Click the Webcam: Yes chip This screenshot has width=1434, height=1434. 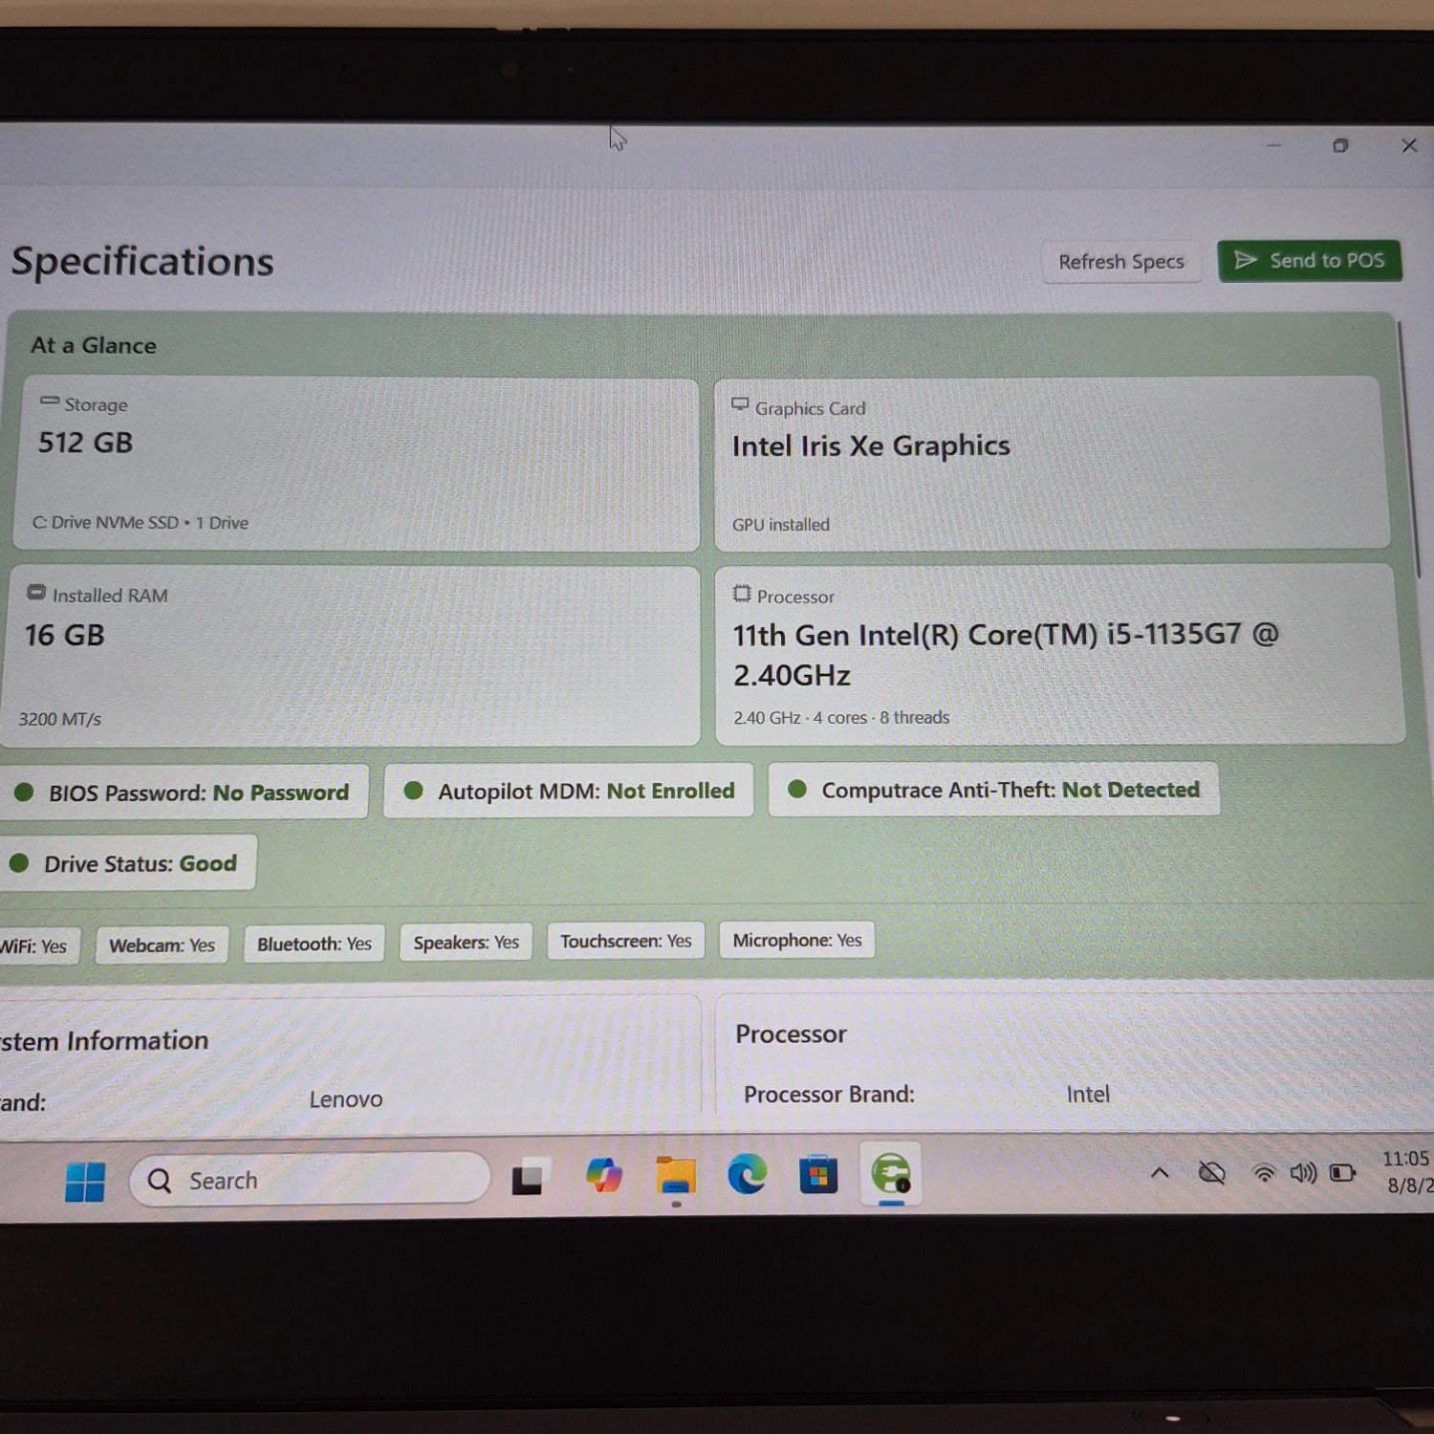pos(162,945)
